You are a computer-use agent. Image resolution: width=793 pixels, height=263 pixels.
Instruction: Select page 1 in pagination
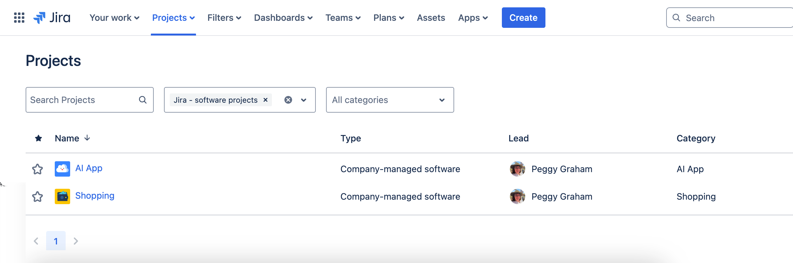point(56,241)
